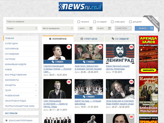This screenshot has height=123, width=164.
Task: Open СУПЕР-ЦЕНА in left sidebar menu
Action: (21, 44)
